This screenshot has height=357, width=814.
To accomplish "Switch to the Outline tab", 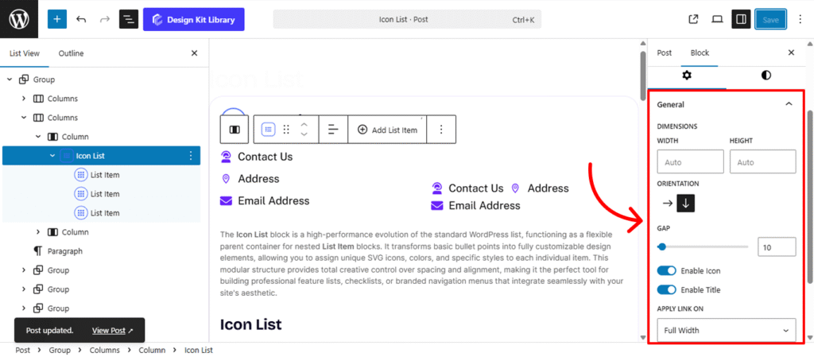I will click(71, 53).
